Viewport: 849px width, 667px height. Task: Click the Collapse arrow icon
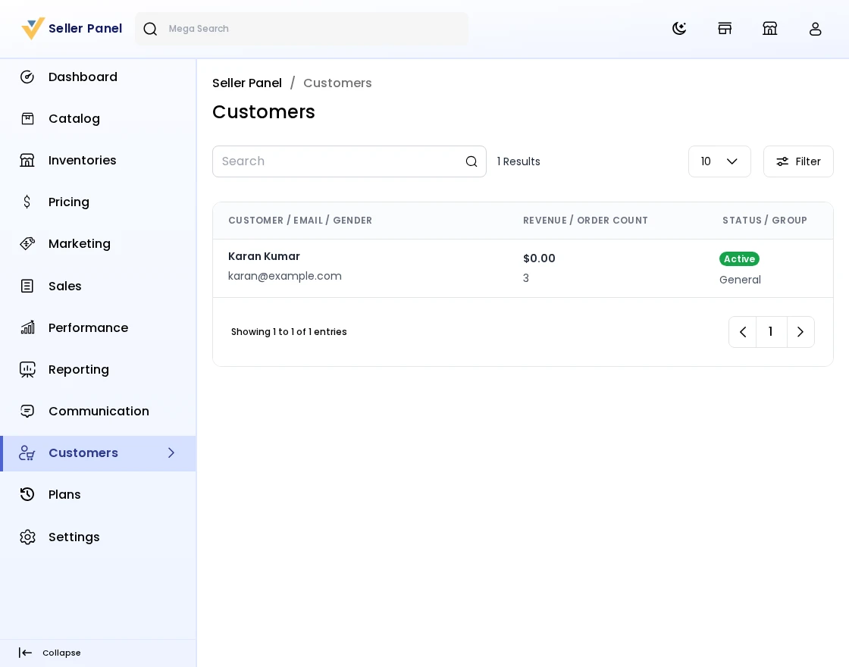click(25, 653)
